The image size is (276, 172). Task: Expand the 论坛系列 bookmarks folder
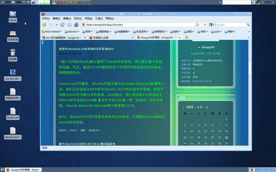tap(141, 32)
